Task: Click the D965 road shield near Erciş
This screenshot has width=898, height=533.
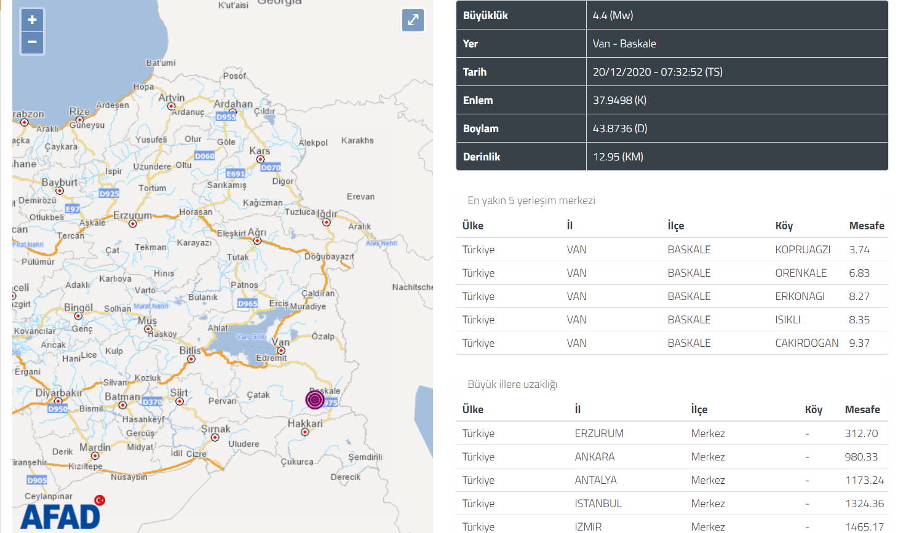Action: [247, 303]
